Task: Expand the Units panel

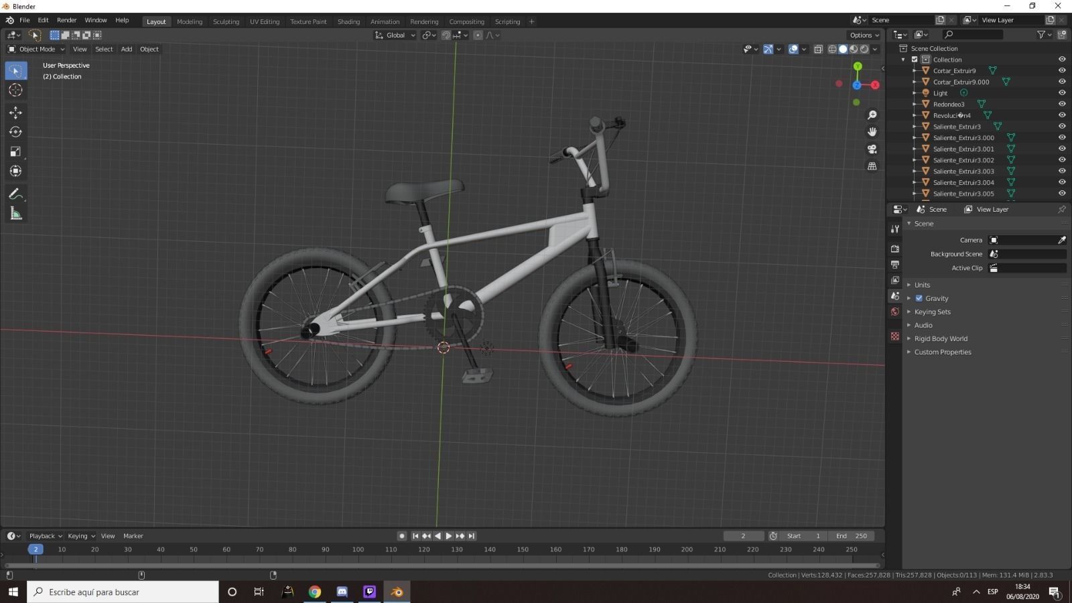Action: click(922, 285)
